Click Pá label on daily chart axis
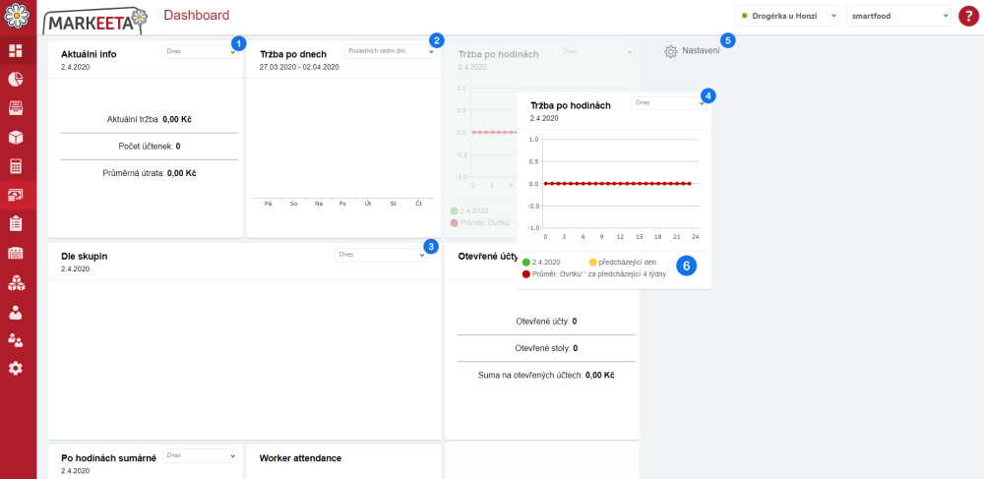Image resolution: width=984 pixels, height=479 pixels. pos(268,205)
